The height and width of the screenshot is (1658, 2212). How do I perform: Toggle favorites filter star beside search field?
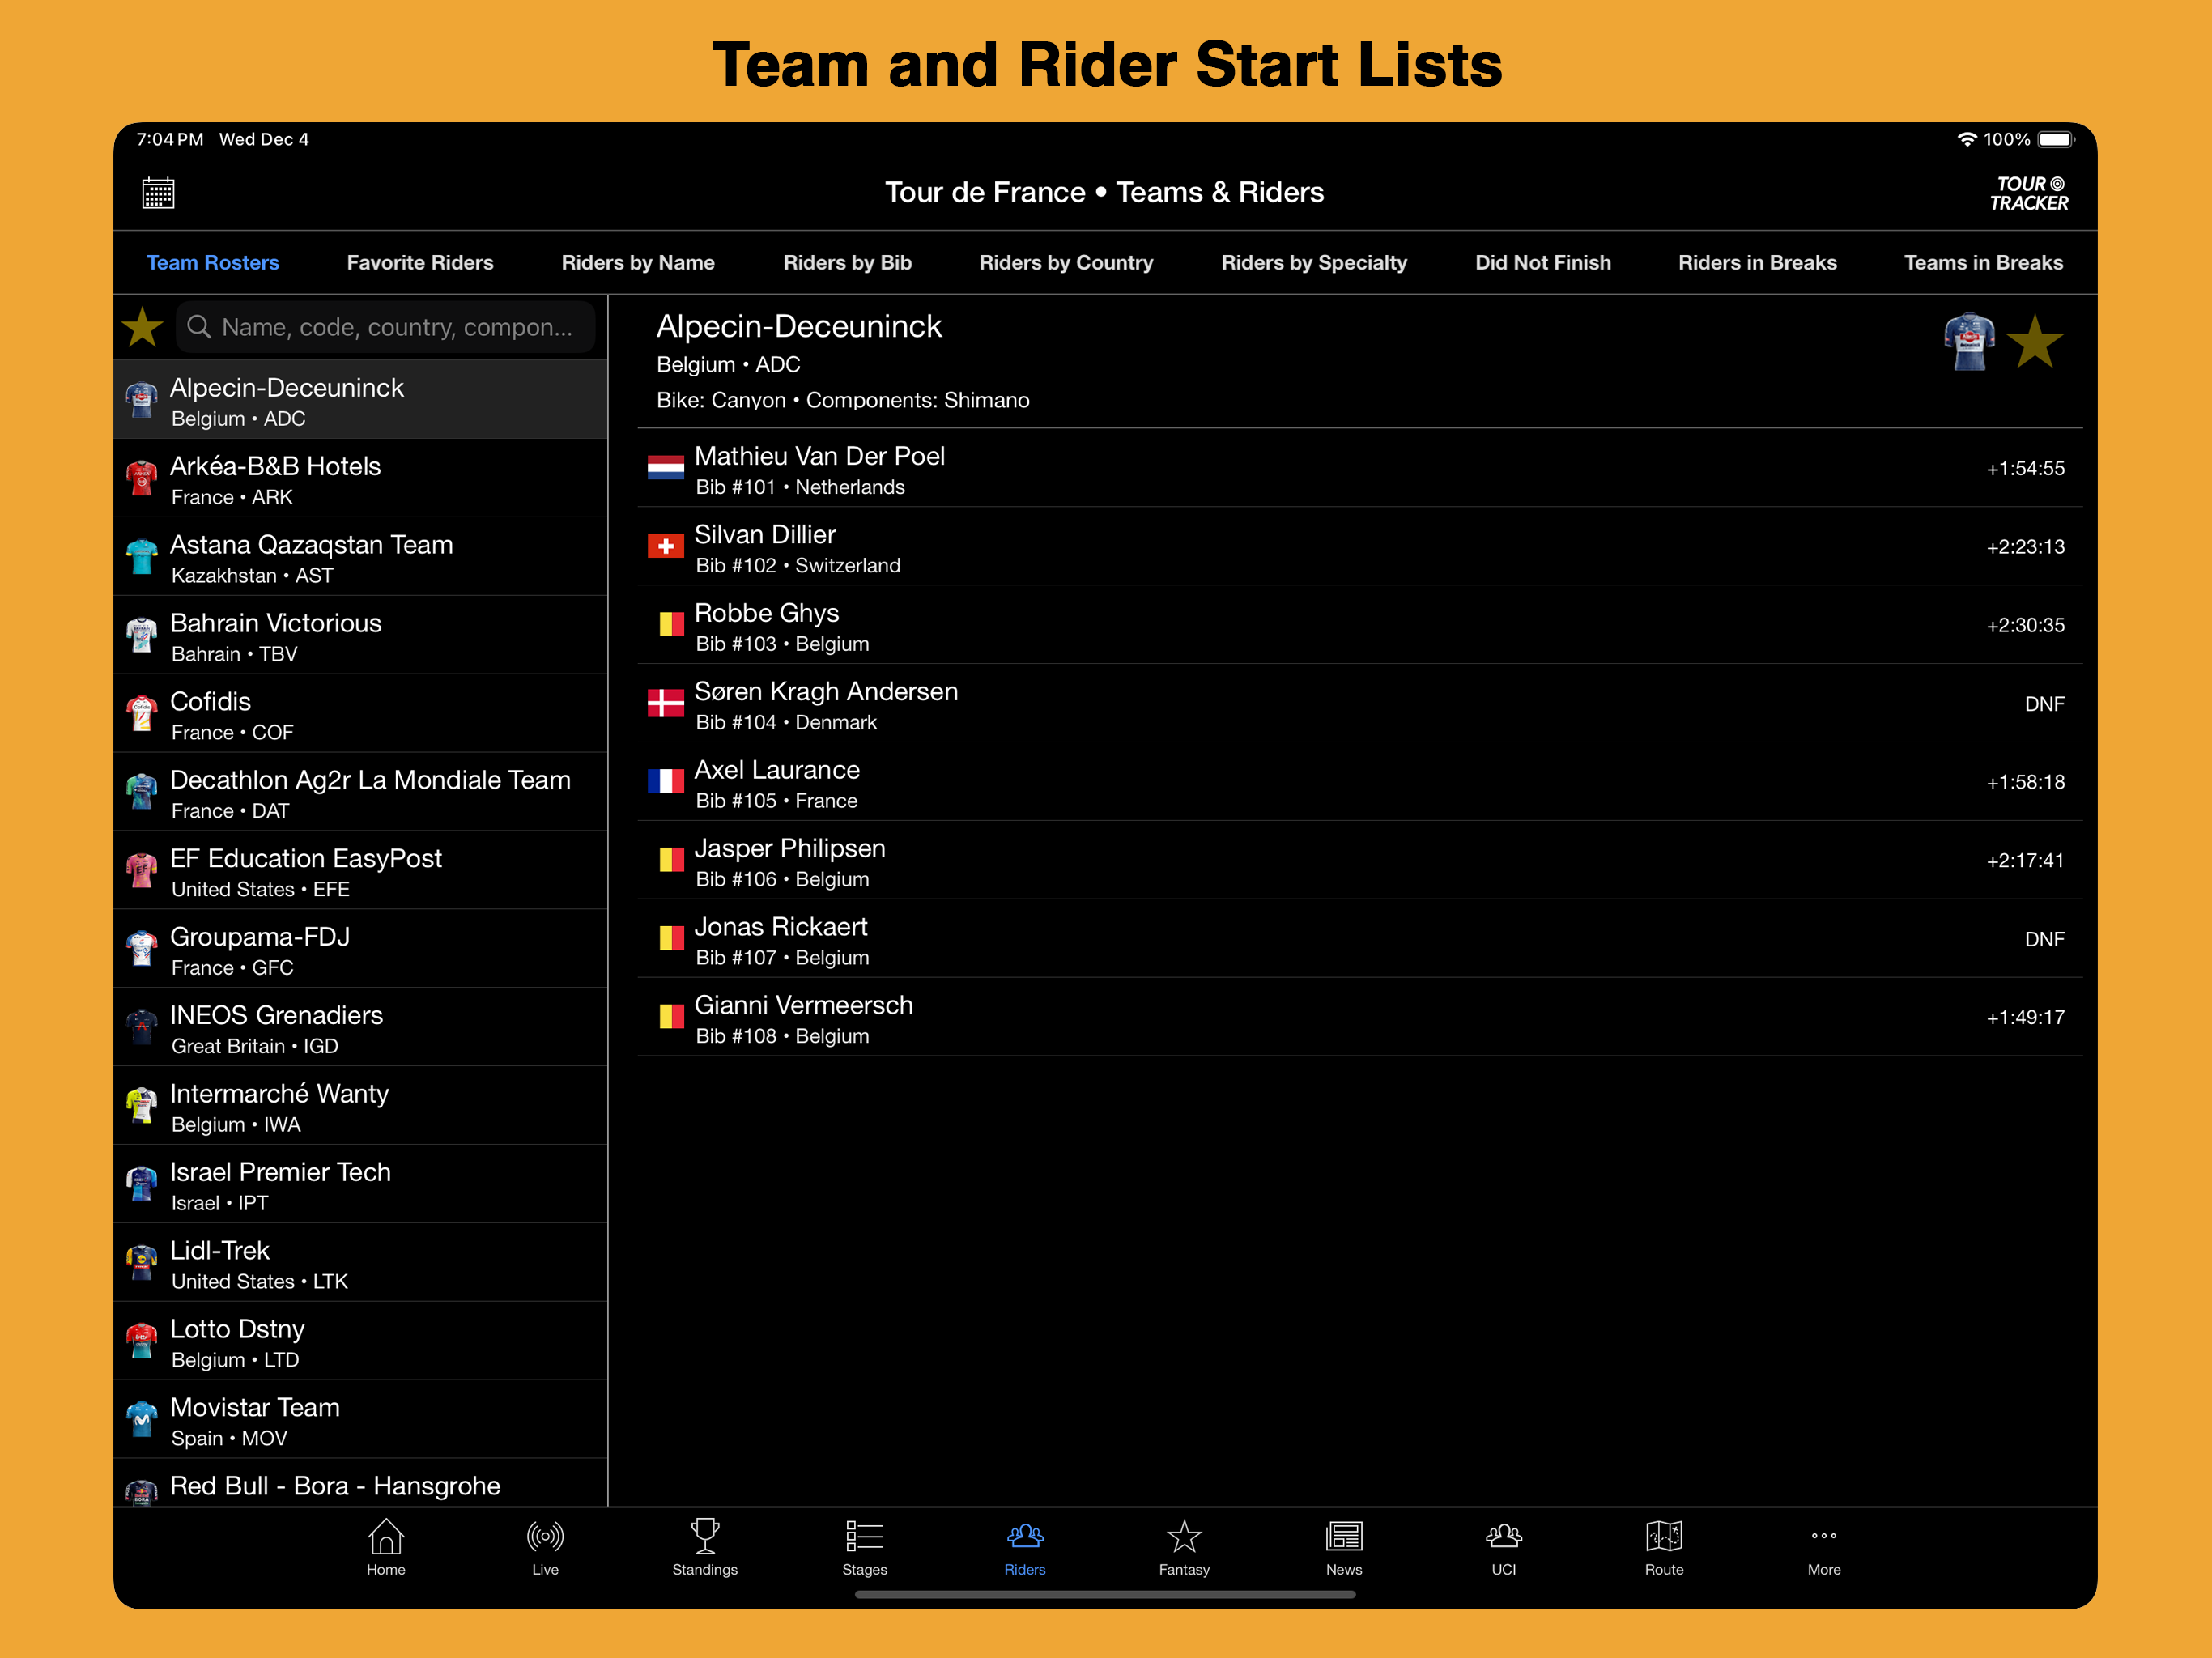[143, 327]
